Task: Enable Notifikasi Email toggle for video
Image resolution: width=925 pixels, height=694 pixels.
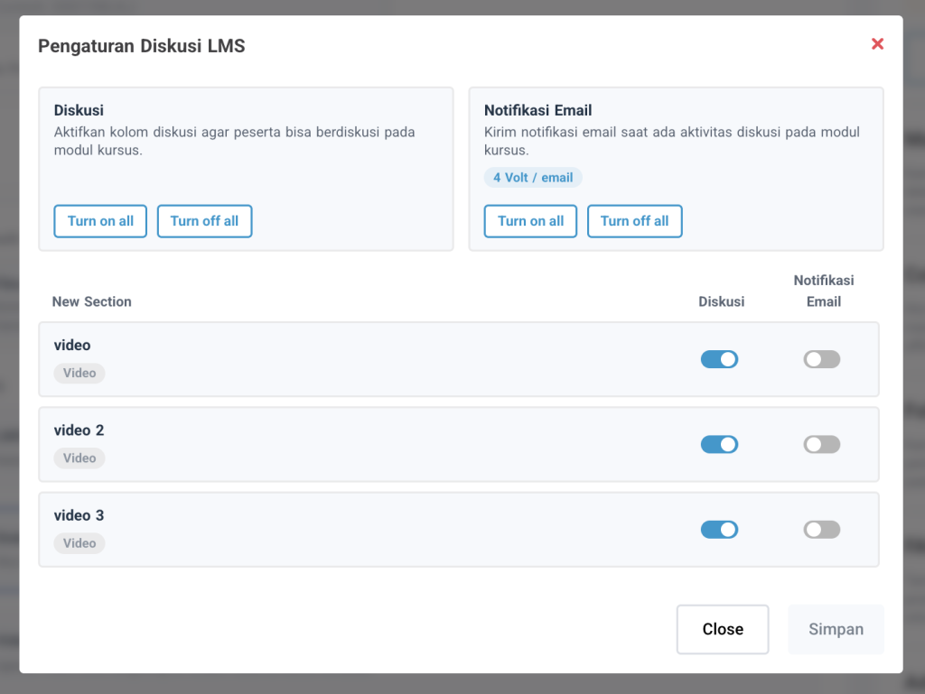Action: click(x=822, y=359)
